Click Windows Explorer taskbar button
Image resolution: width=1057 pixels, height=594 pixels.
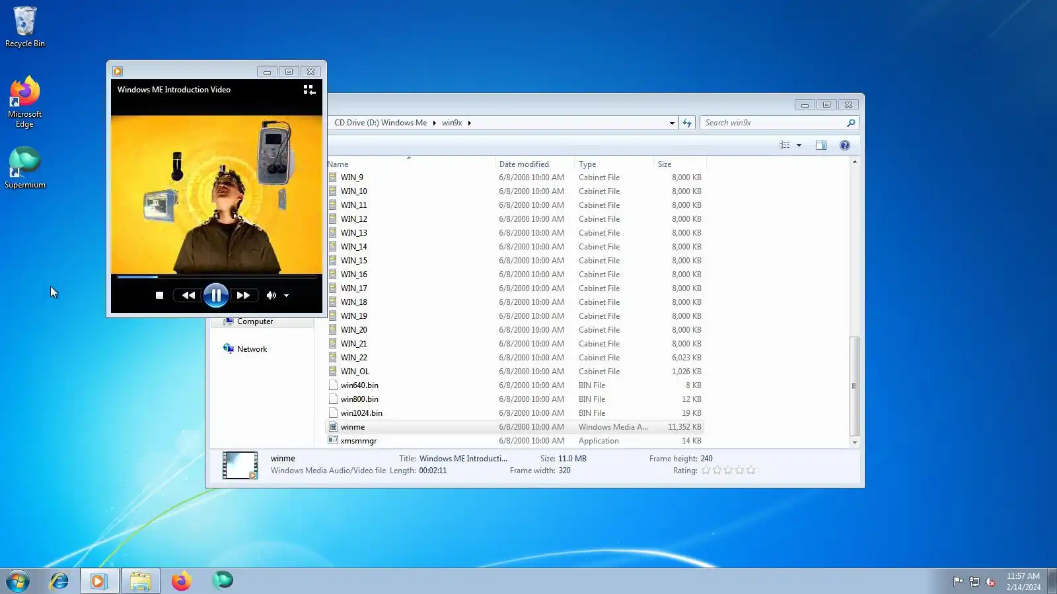(140, 581)
